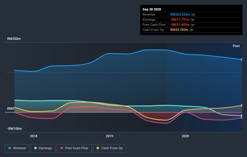Click the 2019 x-axis label
247x157 pixels.
tap(110, 136)
